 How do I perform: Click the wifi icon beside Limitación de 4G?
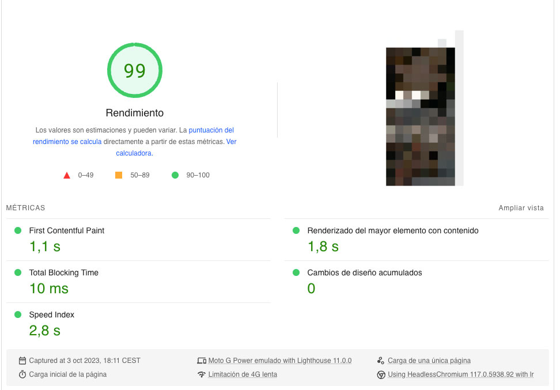[202, 374]
